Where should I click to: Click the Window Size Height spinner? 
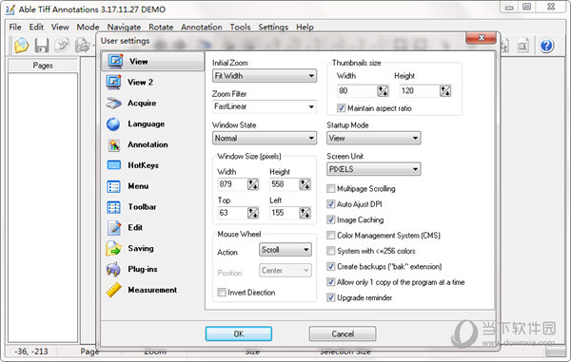click(x=305, y=184)
